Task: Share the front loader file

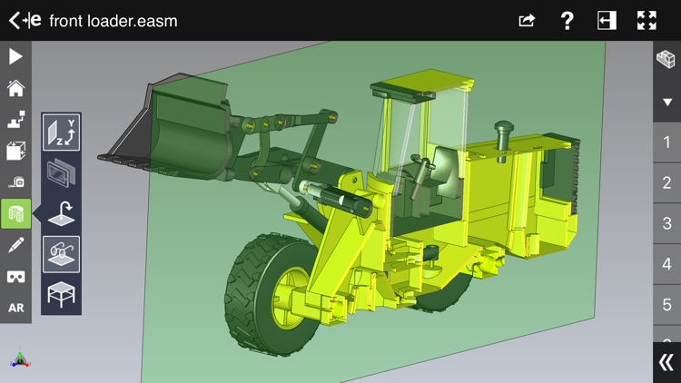Action: (527, 20)
